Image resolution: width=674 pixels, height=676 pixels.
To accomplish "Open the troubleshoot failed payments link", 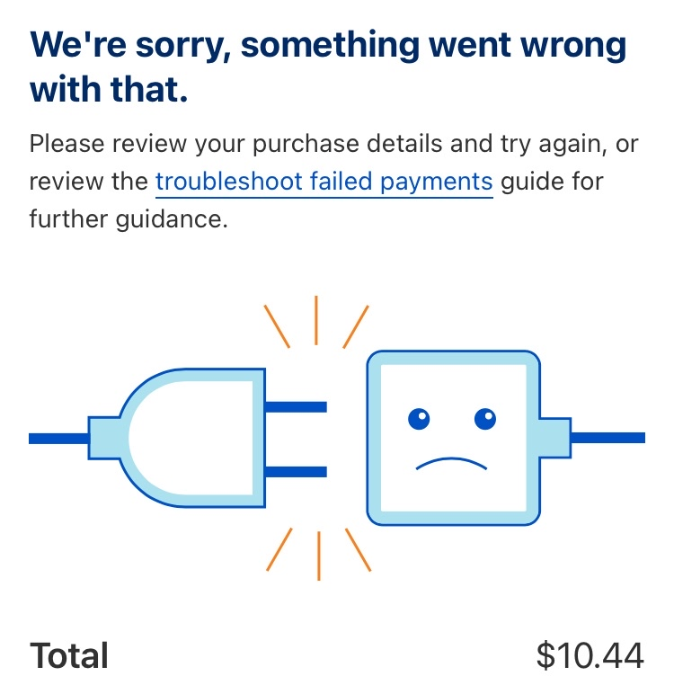I will tap(324, 182).
